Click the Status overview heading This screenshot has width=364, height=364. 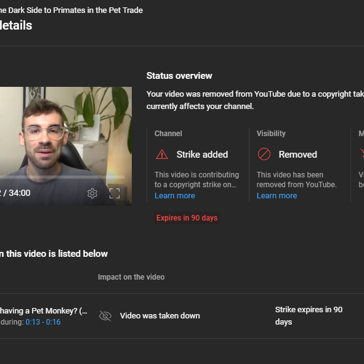pos(179,76)
